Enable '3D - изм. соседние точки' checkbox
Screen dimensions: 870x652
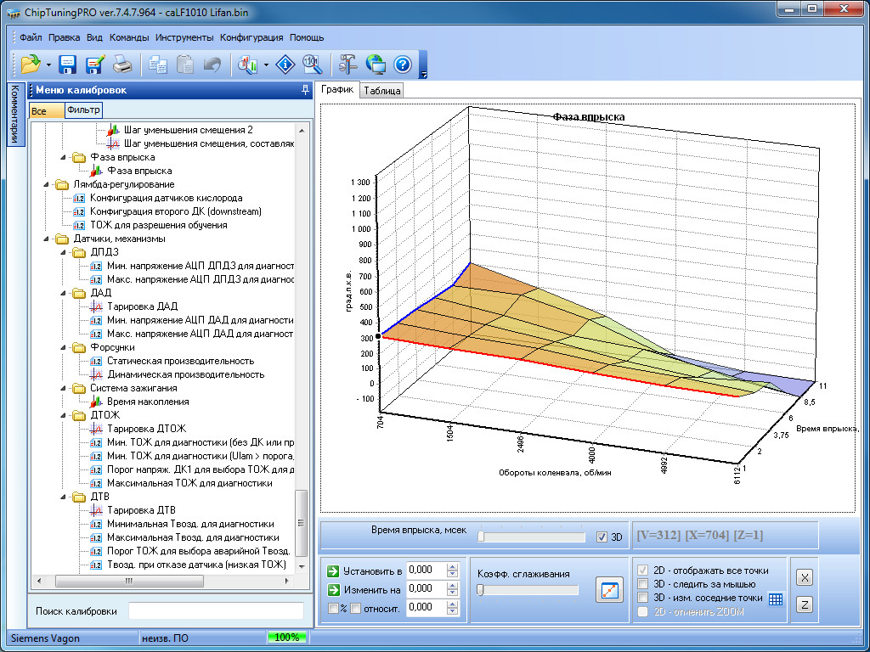point(644,598)
